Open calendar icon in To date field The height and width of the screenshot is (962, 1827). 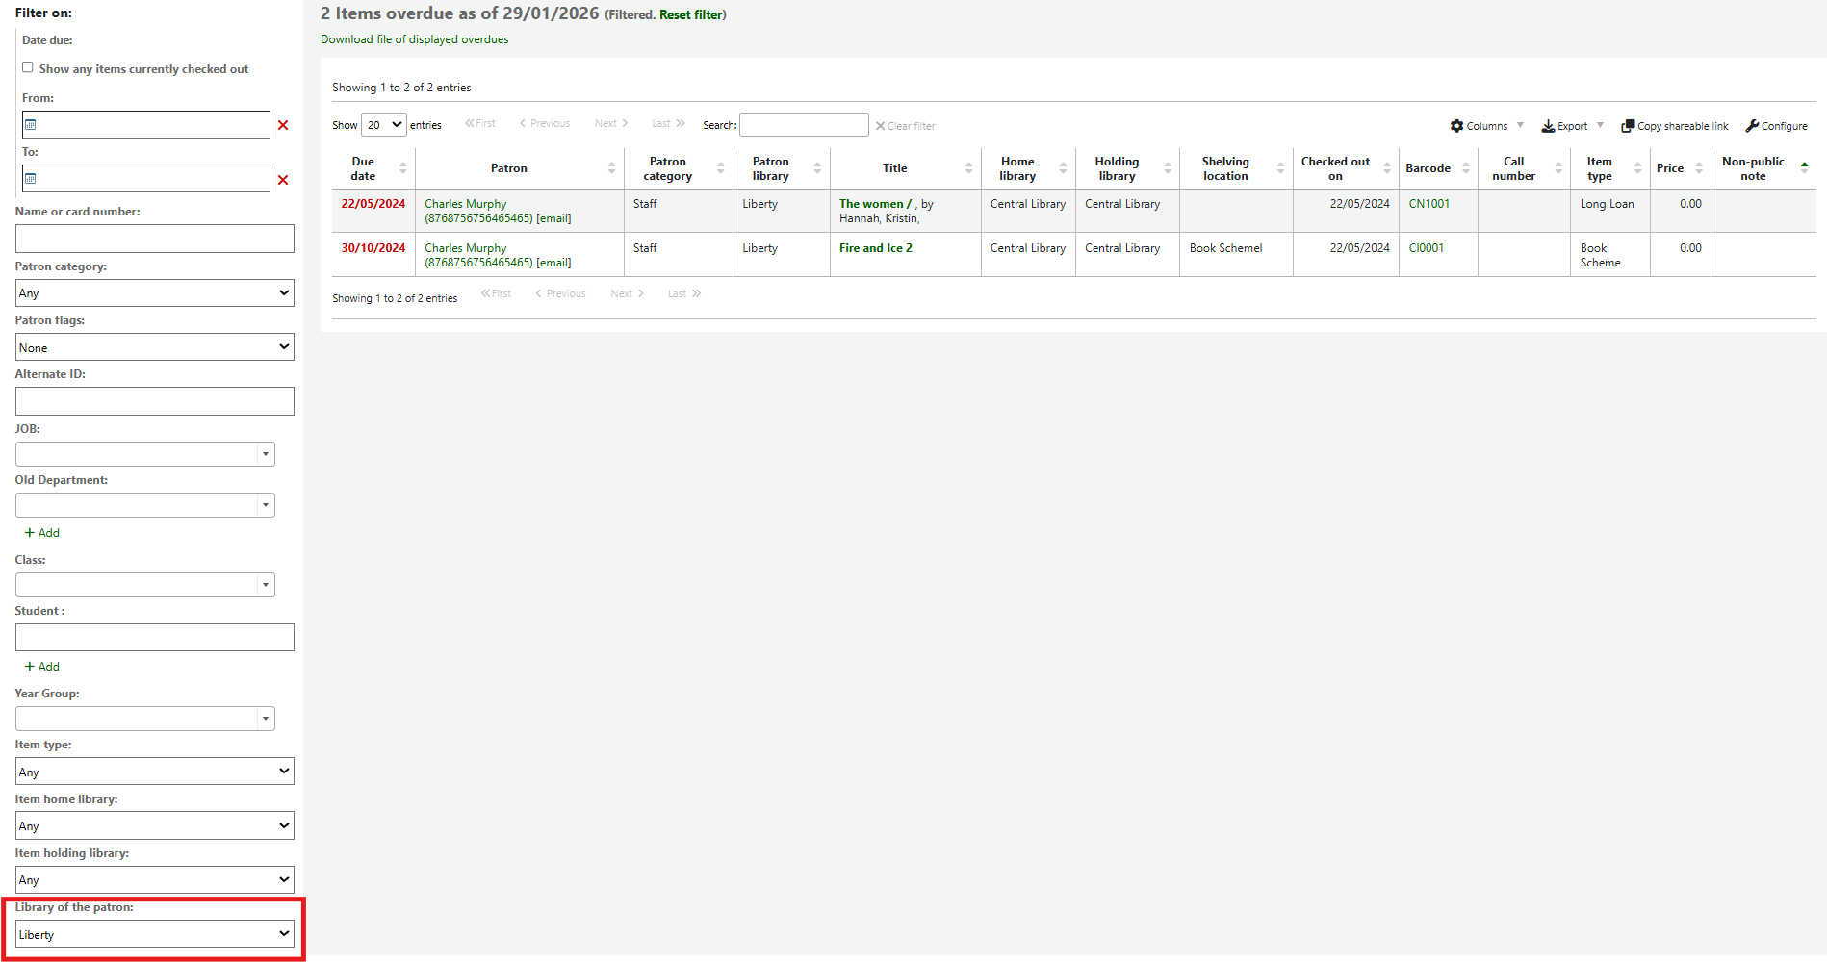pyautogui.click(x=31, y=179)
